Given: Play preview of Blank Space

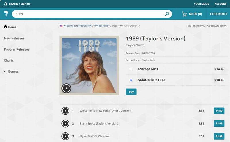Looking at the screenshot, I should tap(65, 124).
